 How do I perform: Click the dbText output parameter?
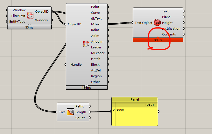[x=96, y=18]
